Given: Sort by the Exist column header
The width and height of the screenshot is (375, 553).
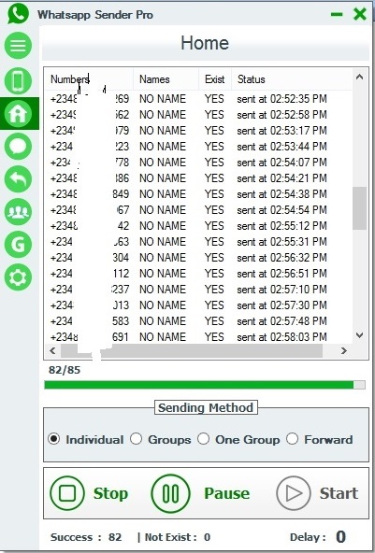Looking at the screenshot, I should pos(215,79).
